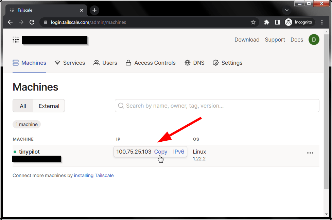Viewport: 332px width, 220px height.
Task: Bookmark this page with the star icon
Action: 253,22
